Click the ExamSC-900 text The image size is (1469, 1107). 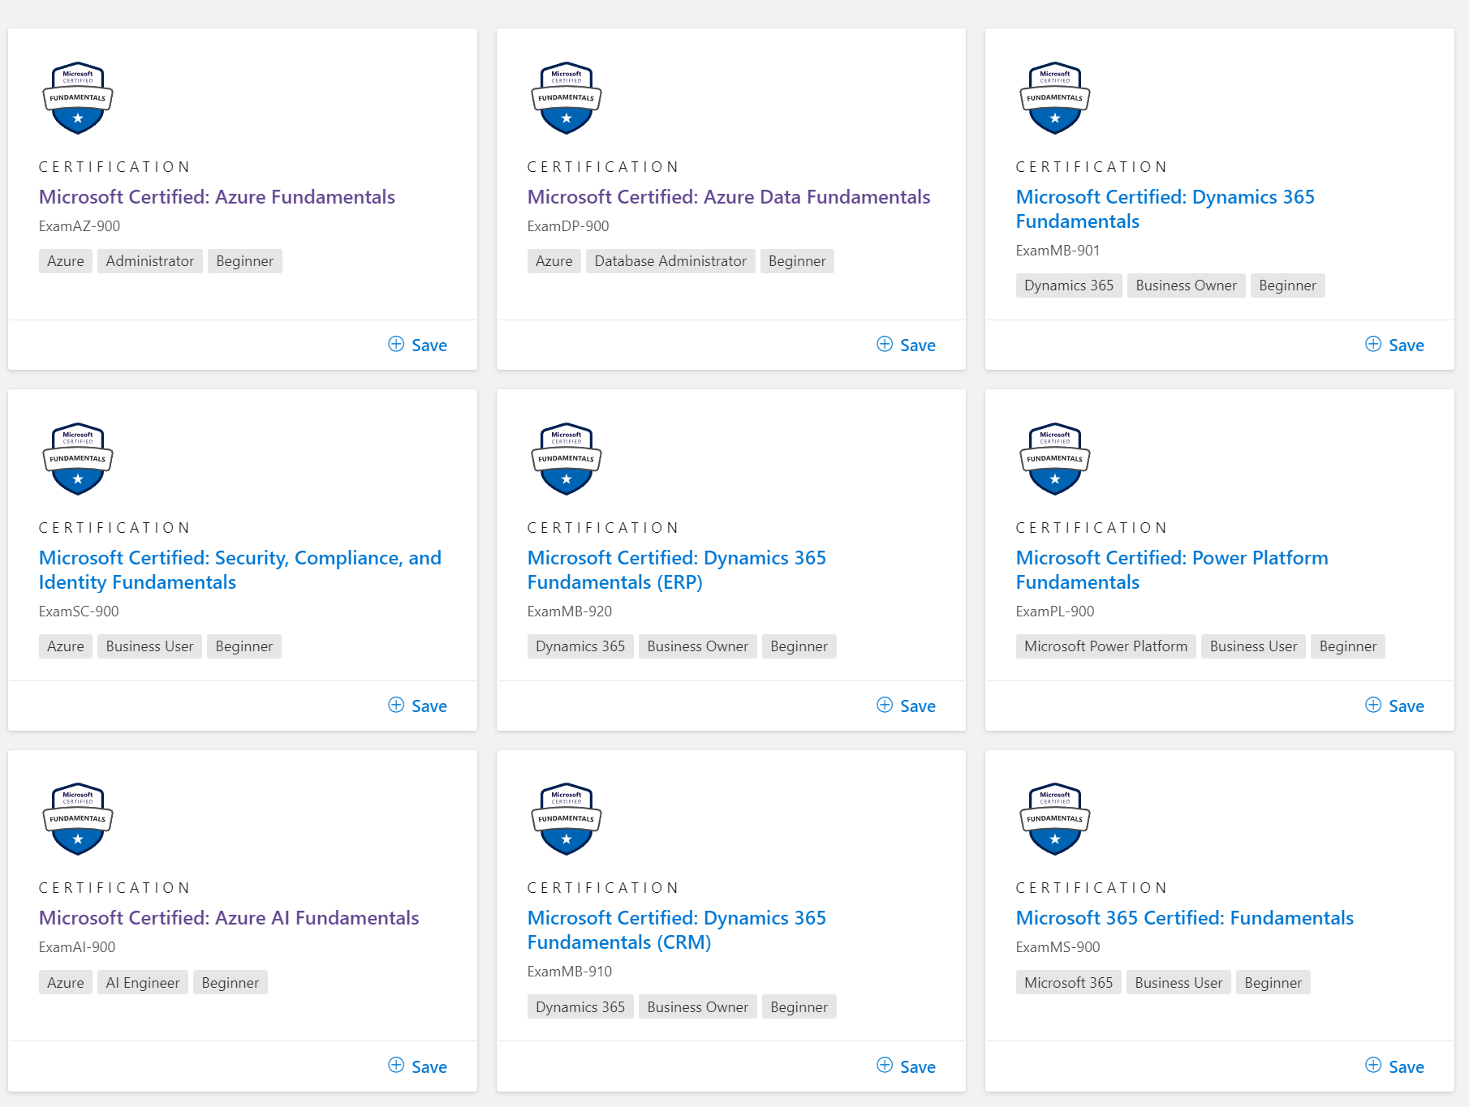79,611
